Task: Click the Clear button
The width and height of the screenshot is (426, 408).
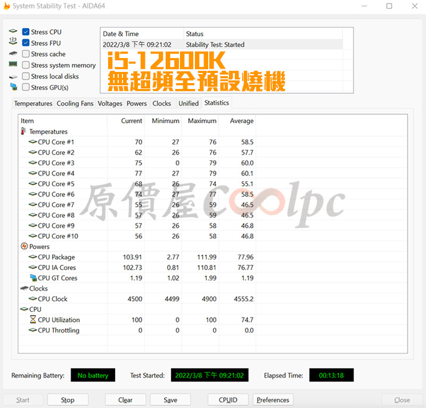Action: point(125,399)
